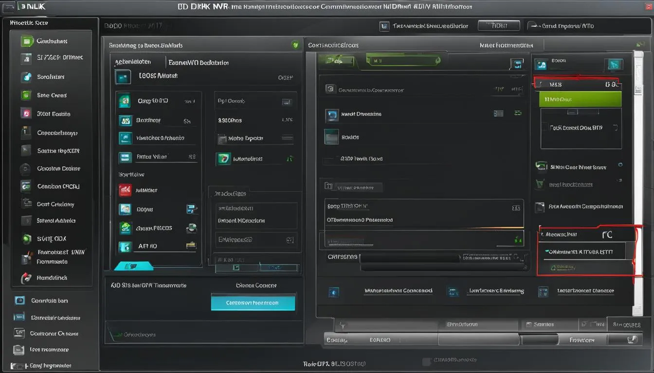Expand the red-outlined MSS dropdown header

577,84
